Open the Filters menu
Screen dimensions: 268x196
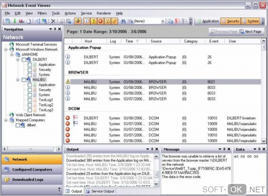[x=42, y=13]
